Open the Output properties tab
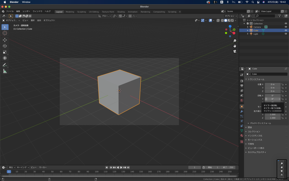 [x=242, y=86]
